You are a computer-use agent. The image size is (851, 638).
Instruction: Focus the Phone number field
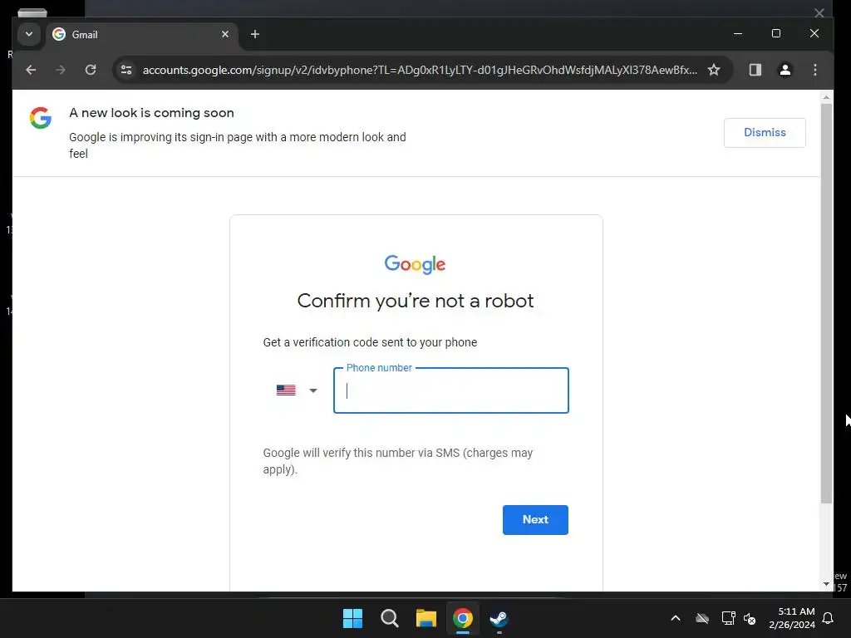pyautogui.click(x=451, y=390)
